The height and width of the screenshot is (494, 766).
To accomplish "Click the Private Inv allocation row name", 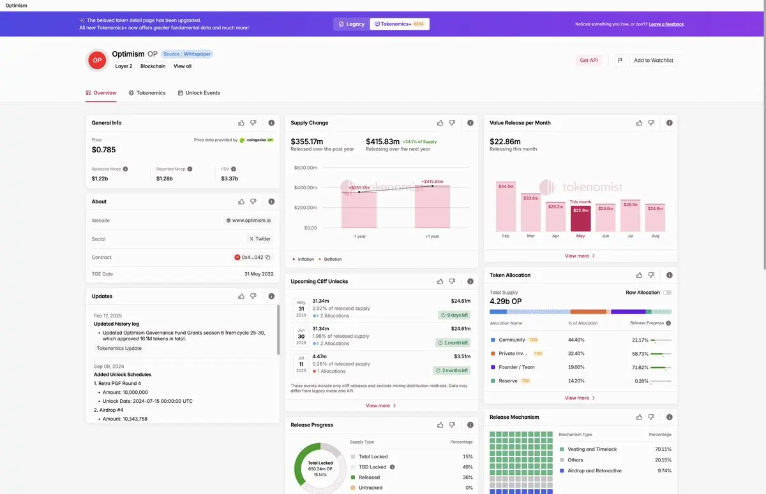I will coord(513,354).
